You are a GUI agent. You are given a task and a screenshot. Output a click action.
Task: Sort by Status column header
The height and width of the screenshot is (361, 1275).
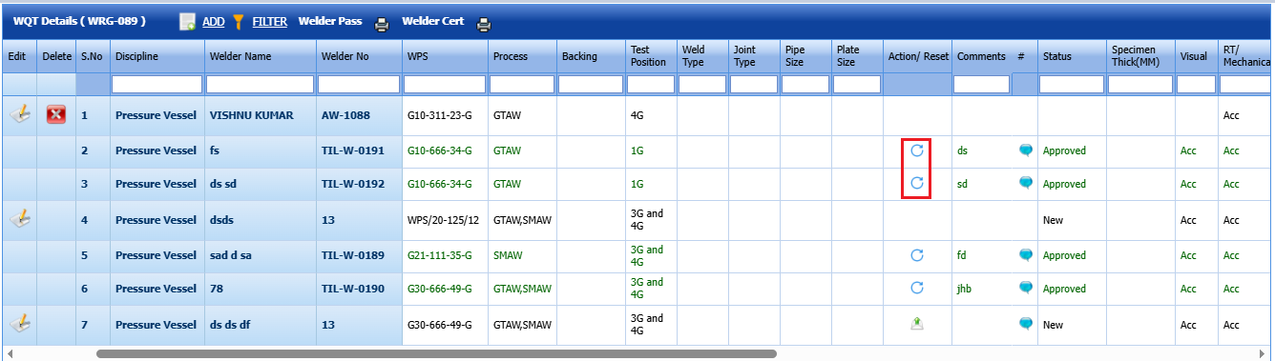pyautogui.click(x=1056, y=56)
